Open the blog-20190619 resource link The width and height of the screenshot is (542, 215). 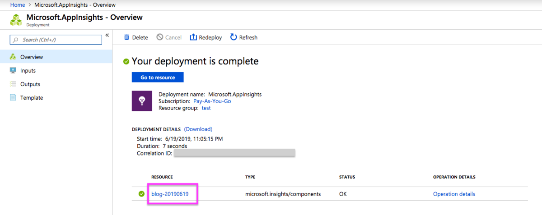[x=170, y=194]
